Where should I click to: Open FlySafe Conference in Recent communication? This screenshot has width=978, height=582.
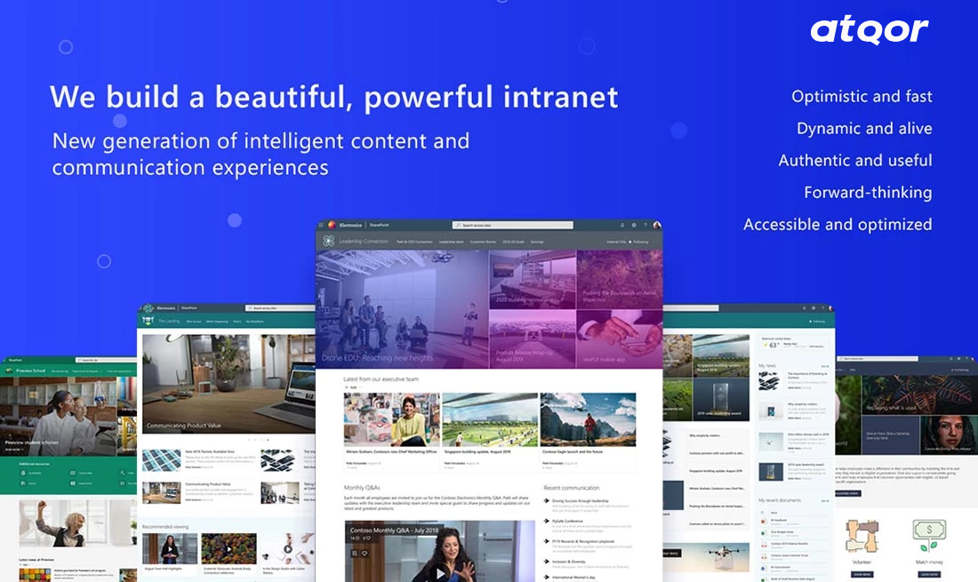pyautogui.click(x=567, y=521)
